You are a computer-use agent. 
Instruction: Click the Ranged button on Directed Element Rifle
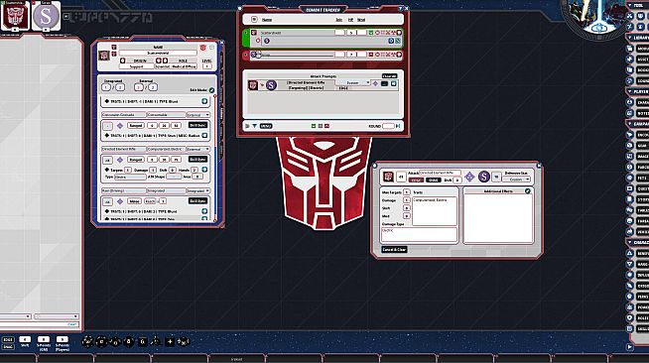coord(135,160)
